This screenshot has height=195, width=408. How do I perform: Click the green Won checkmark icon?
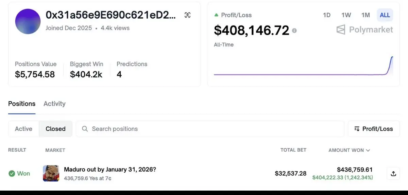tap(12, 174)
